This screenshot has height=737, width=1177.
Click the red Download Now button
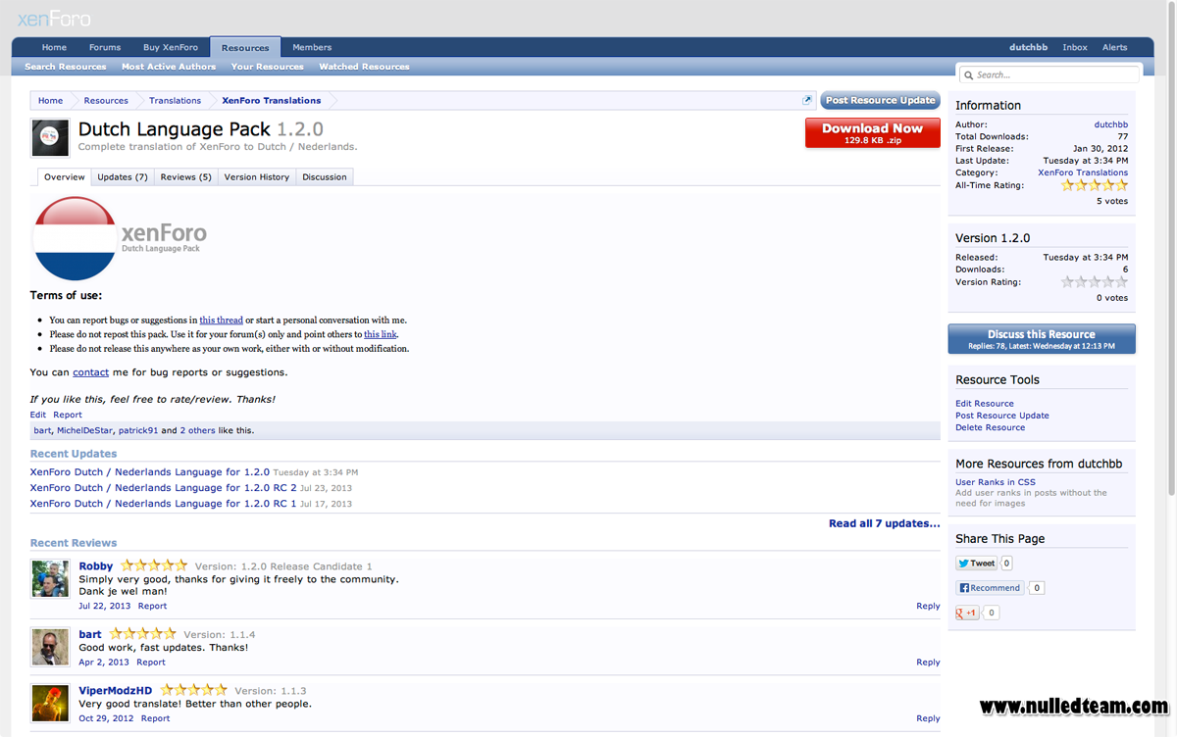(x=872, y=133)
